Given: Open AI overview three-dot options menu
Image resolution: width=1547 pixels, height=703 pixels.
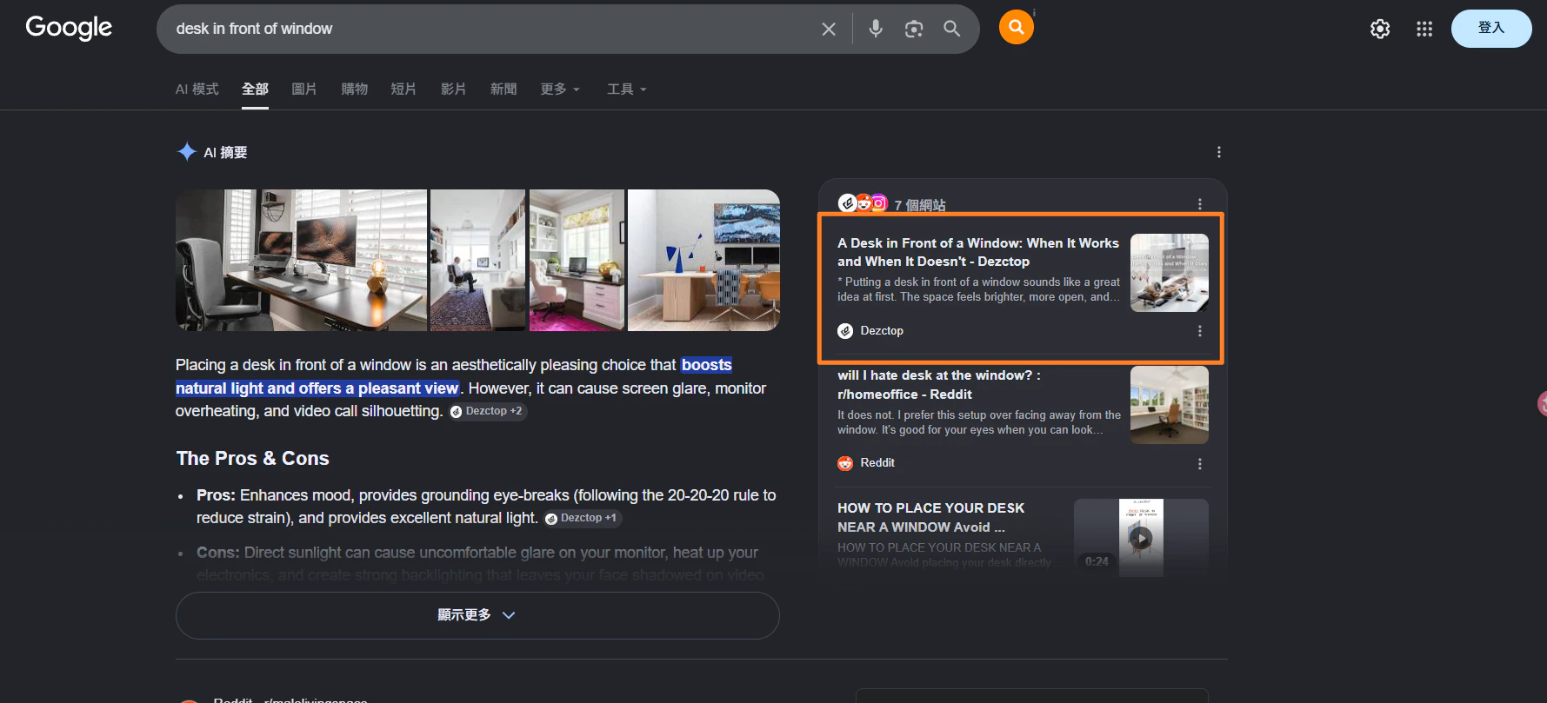Looking at the screenshot, I should pyautogui.click(x=1218, y=152).
